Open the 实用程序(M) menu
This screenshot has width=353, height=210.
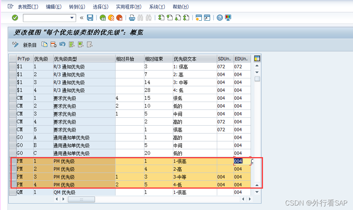click(x=129, y=7)
